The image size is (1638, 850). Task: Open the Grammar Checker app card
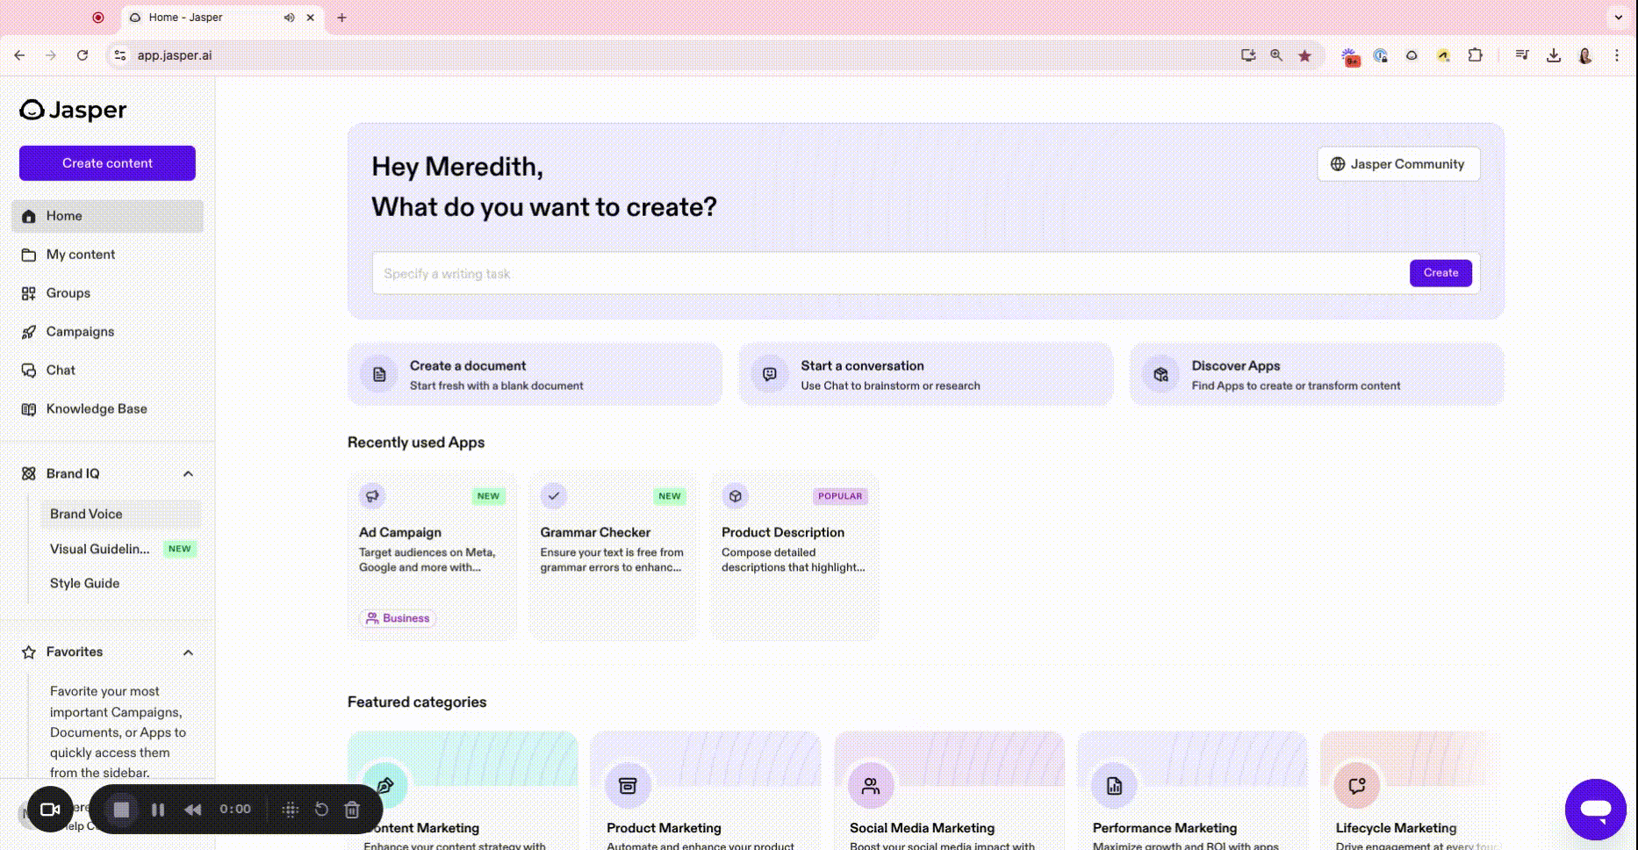(612, 555)
